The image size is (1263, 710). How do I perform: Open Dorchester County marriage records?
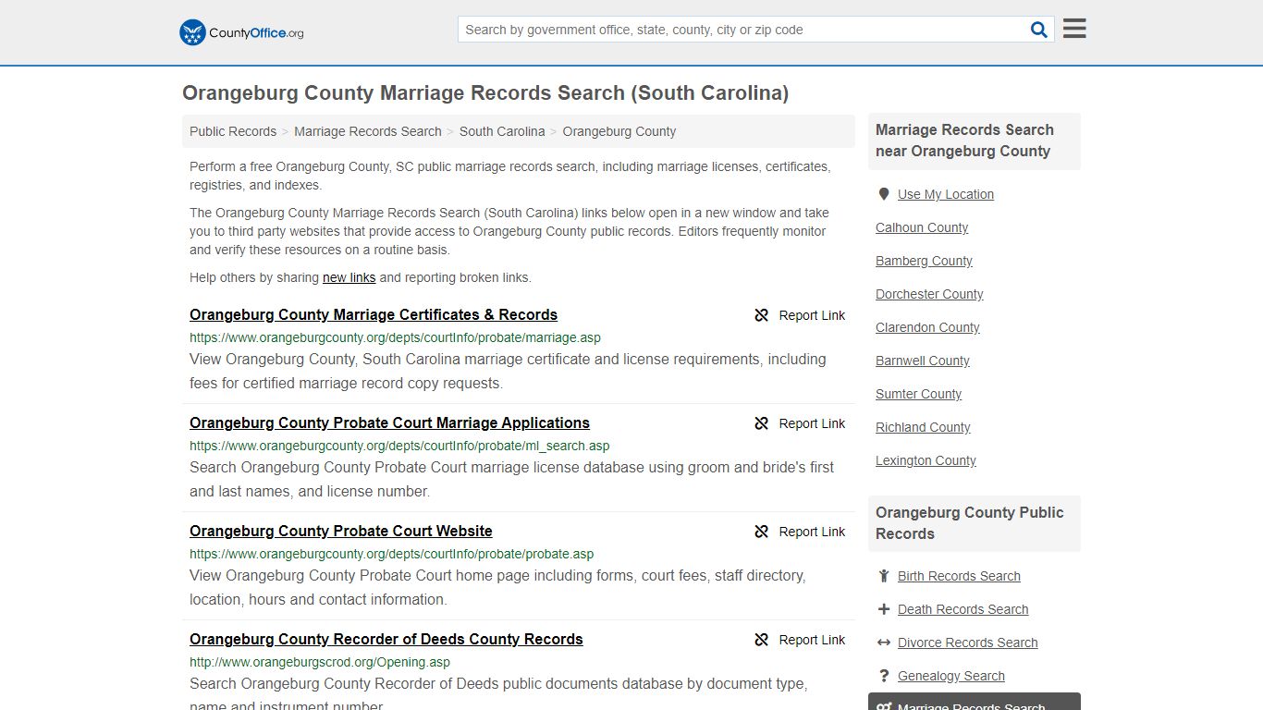tap(929, 294)
